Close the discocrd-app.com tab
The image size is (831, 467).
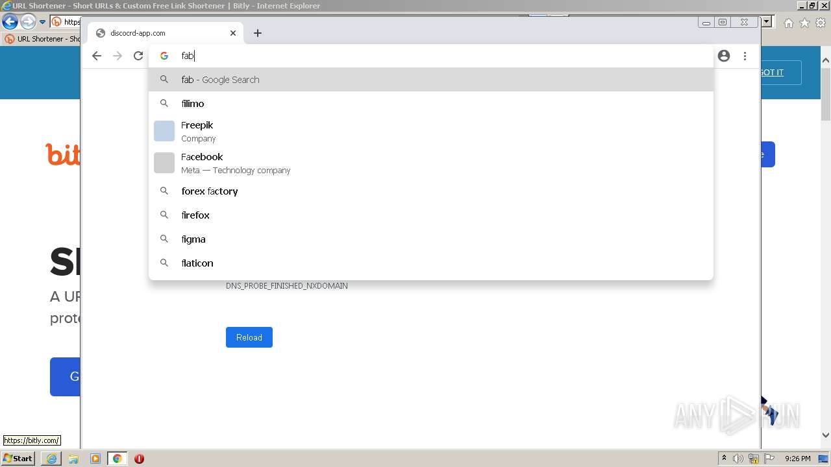click(233, 33)
